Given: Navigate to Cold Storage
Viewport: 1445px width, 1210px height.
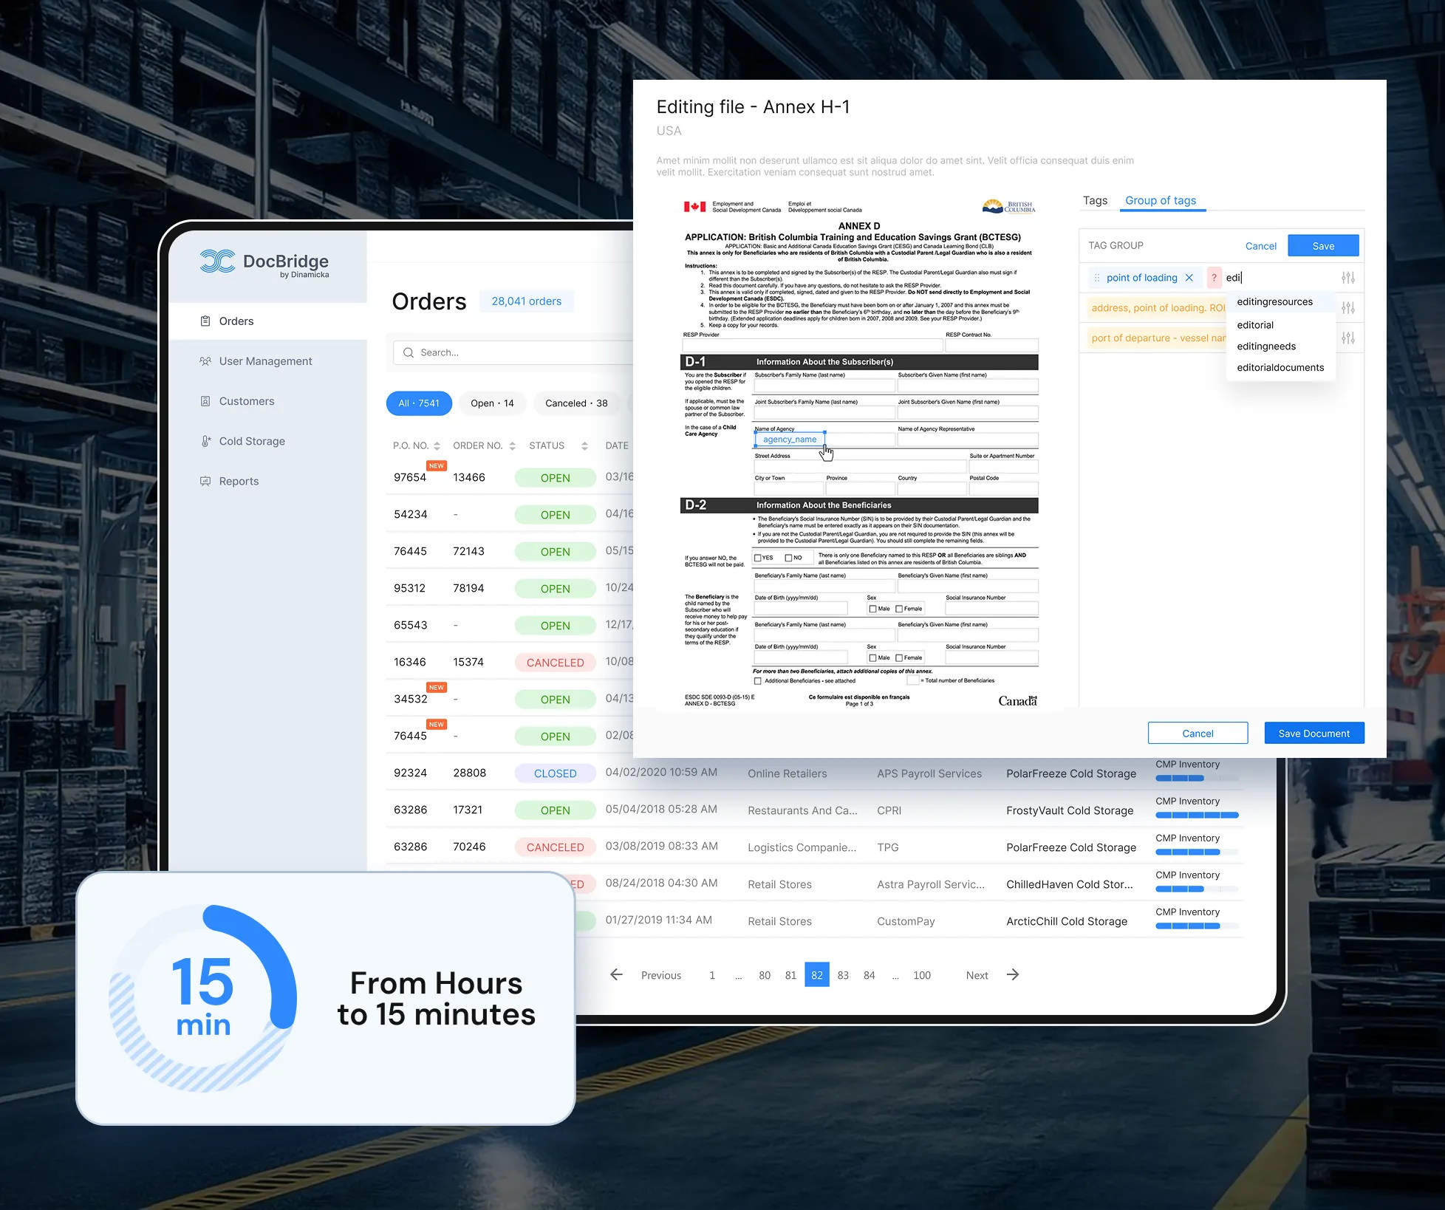Looking at the screenshot, I should point(252,441).
